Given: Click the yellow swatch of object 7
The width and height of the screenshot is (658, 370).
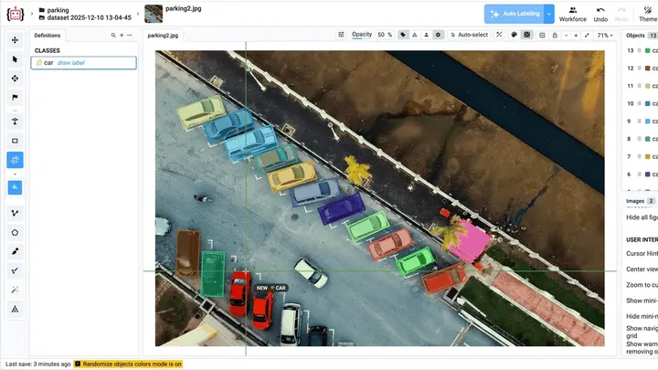Looking at the screenshot, I should [648, 156].
